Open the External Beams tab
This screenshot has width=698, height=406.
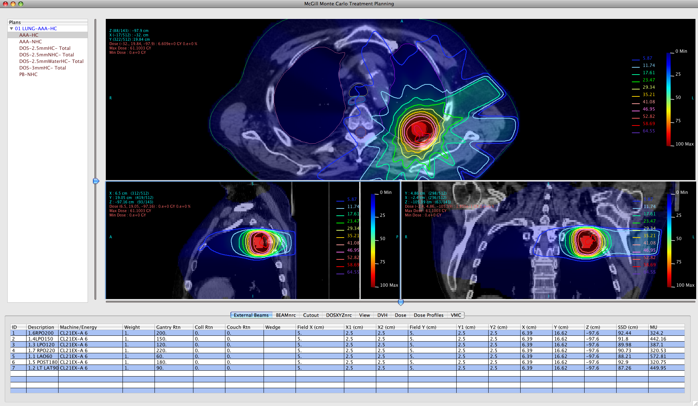click(251, 315)
